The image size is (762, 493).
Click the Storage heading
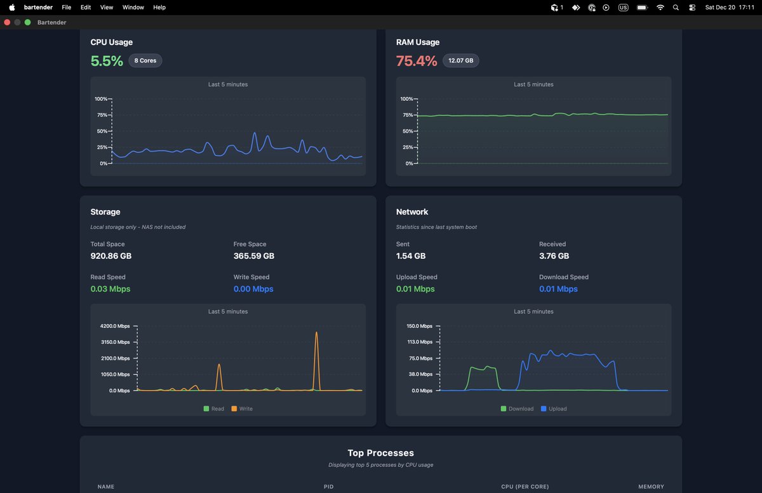(x=105, y=212)
